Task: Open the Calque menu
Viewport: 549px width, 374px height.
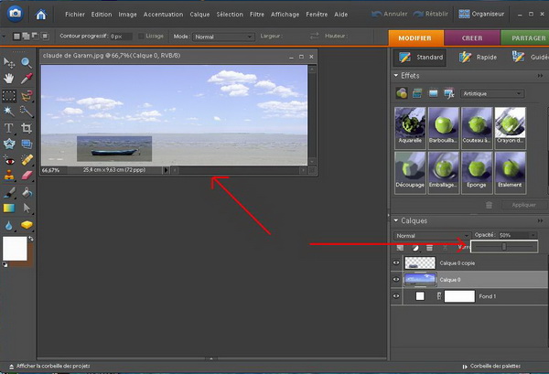Action: [199, 15]
